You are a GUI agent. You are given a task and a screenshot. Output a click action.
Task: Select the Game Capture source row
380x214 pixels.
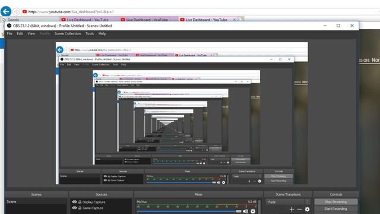tap(101, 208)
